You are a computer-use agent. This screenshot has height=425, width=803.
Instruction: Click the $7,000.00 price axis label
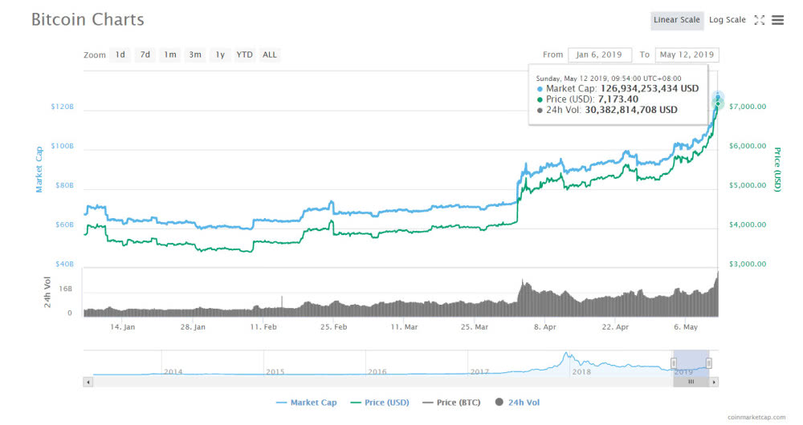tap(748, 107)
